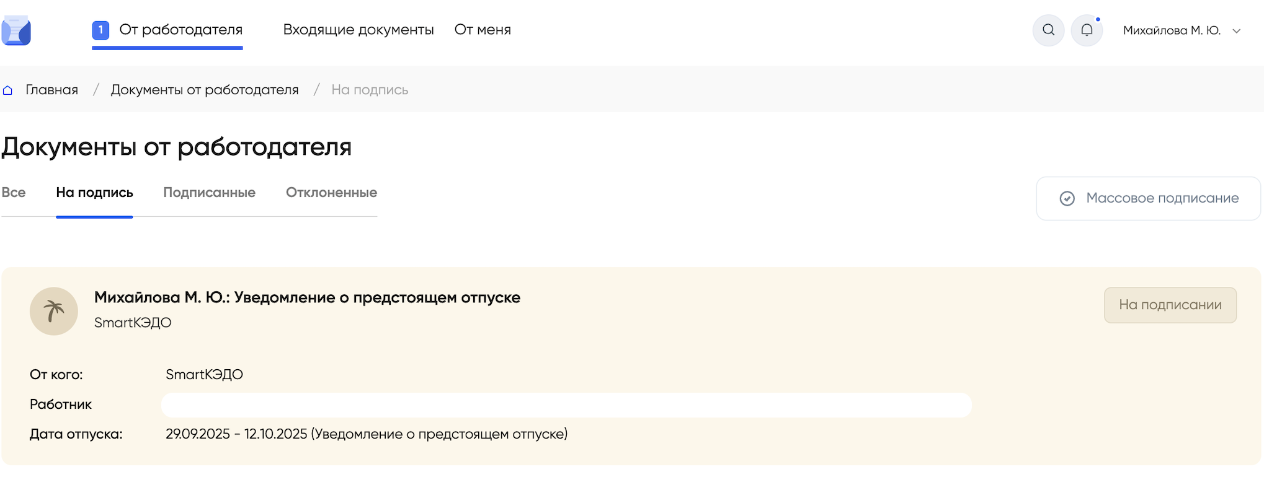This screenshot has height=503, width=1264.
Task: Show the Отклоненные tab
Action: (331, 193)
